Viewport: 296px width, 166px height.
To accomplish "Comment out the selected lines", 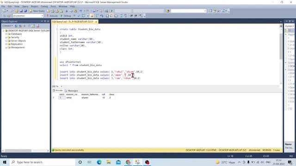I will click(121, 16).
